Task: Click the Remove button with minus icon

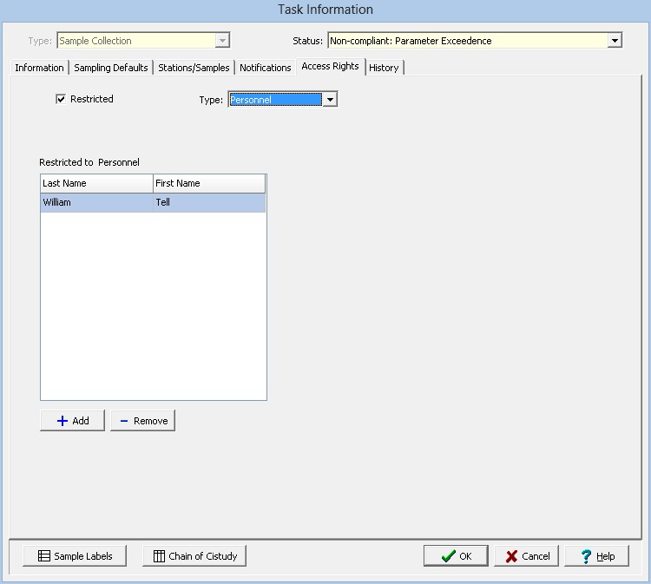Action: [x=142, y=421]
